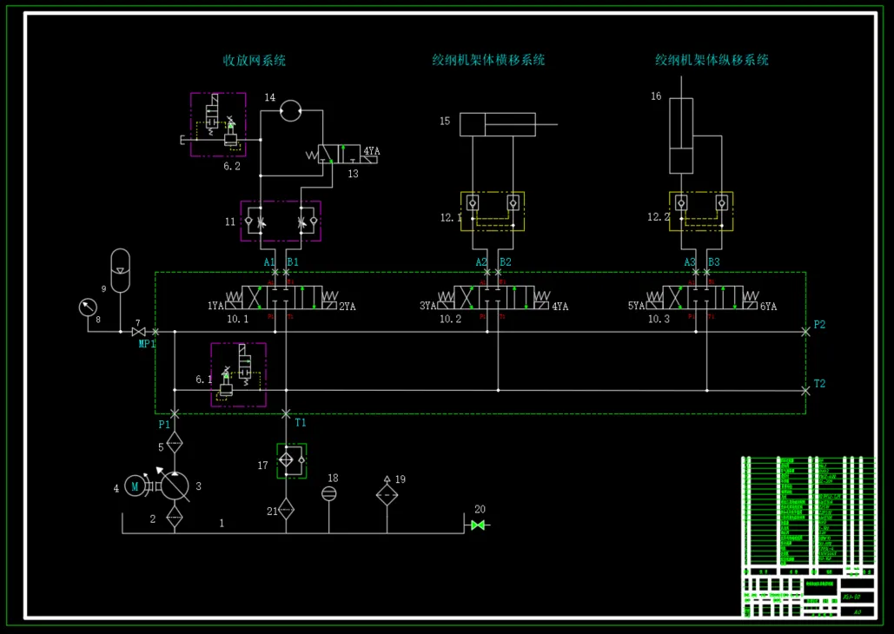Click return filter diamond symbol 21
Viewport: 894px width, 634px height.
pos(286,509)
